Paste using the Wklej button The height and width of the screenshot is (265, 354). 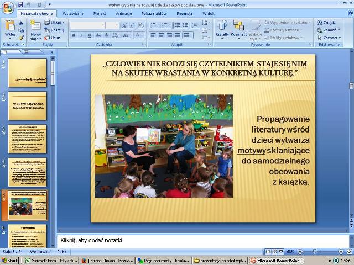(x=10, y=29)
